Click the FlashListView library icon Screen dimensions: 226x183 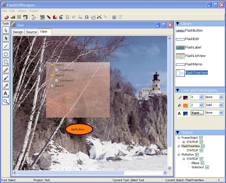coord(180,56)
